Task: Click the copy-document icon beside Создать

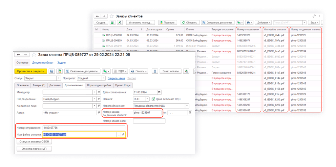Action: pyautogui.click(x=113, y=23)
